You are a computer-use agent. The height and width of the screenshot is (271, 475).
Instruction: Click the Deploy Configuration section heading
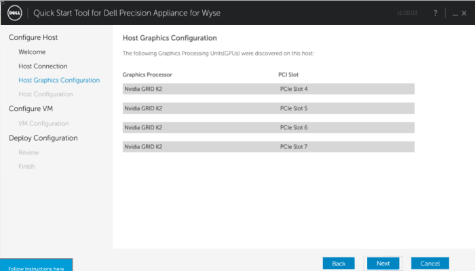coord(43,138)
